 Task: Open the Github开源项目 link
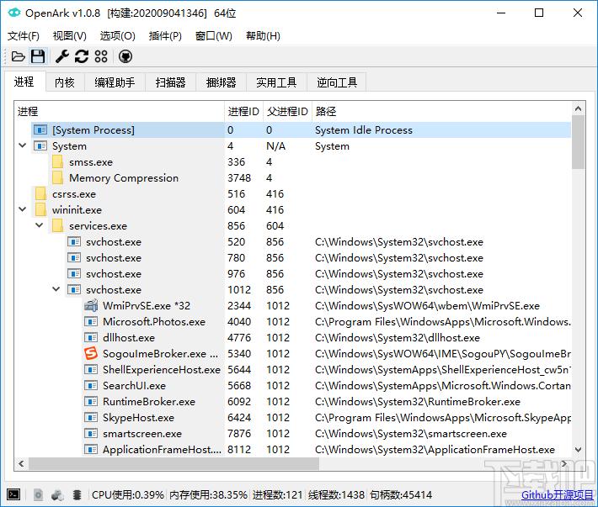558,495
